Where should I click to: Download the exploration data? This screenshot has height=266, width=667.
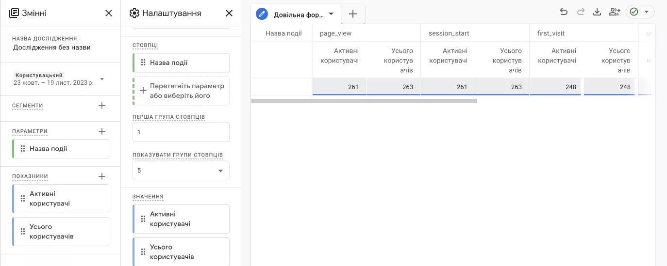pos(597,12)
